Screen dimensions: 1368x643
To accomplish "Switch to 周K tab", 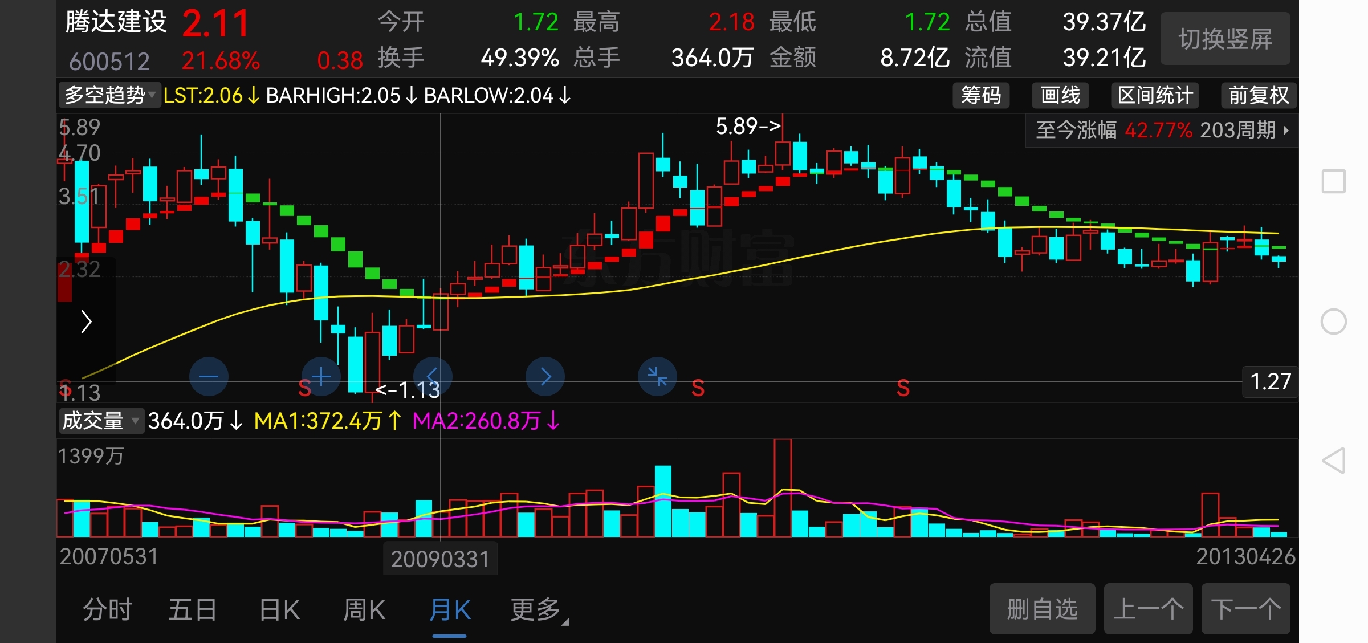I will tap(364, 610).
